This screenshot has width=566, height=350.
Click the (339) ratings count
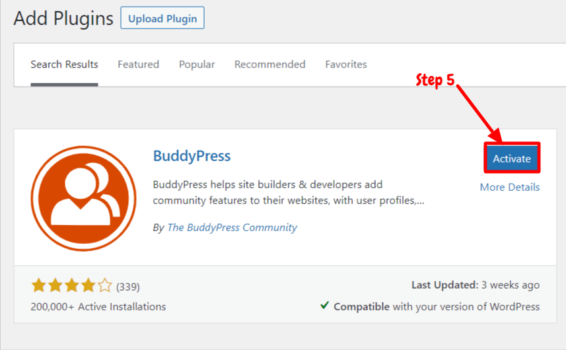pos(127,287)
